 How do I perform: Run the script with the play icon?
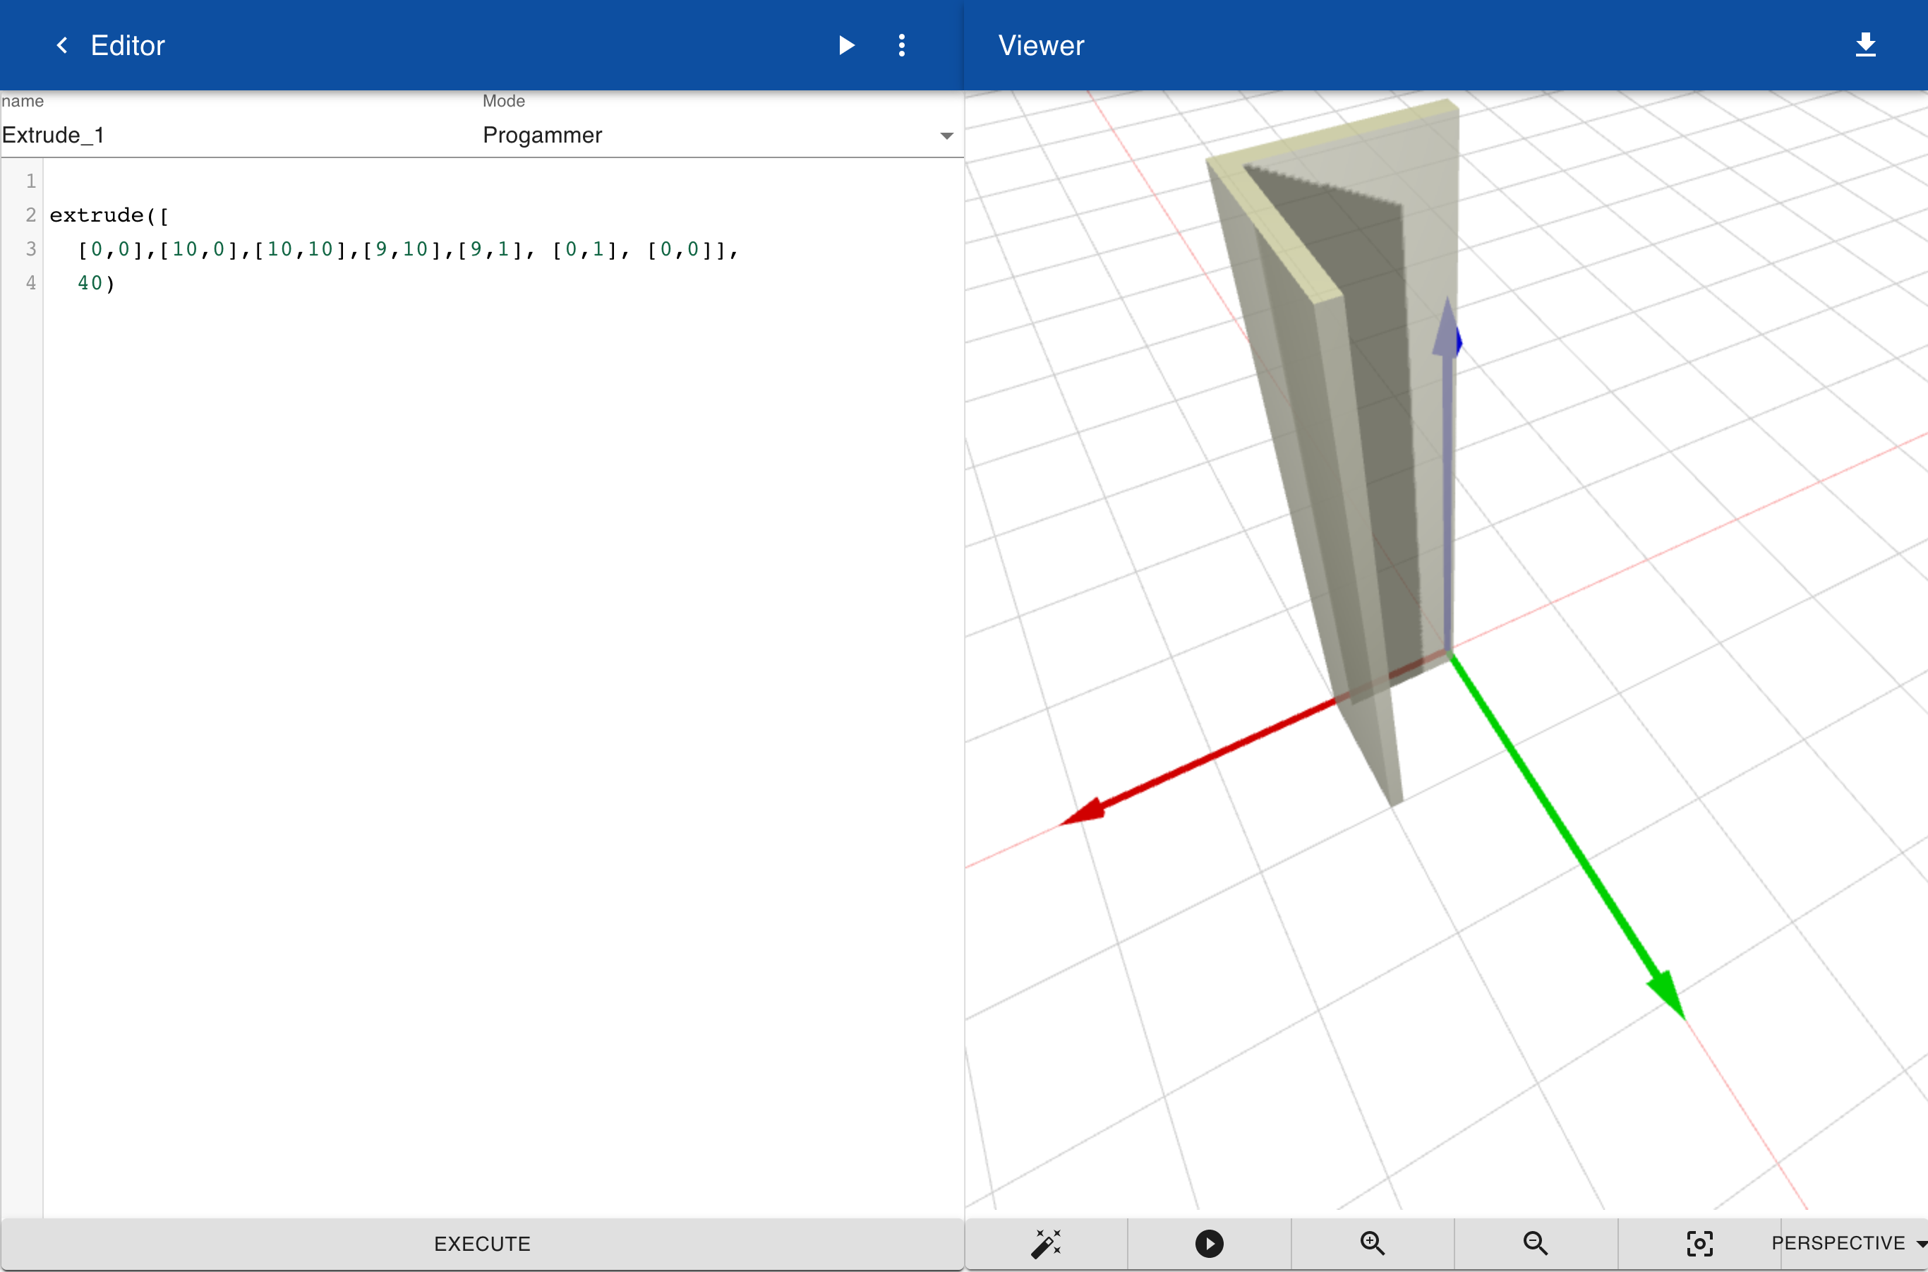click(x=846, y=45)
